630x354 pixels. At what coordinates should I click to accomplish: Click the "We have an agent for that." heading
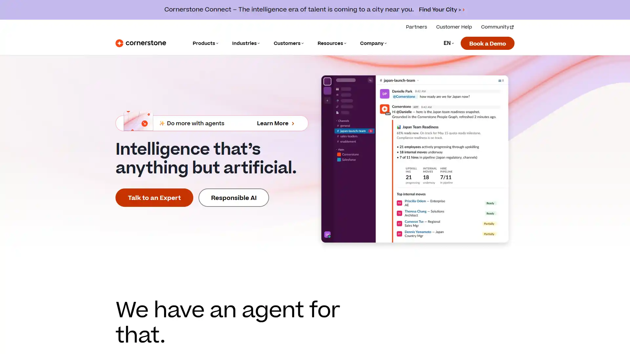pyautogui.click(x=228, y=322)
